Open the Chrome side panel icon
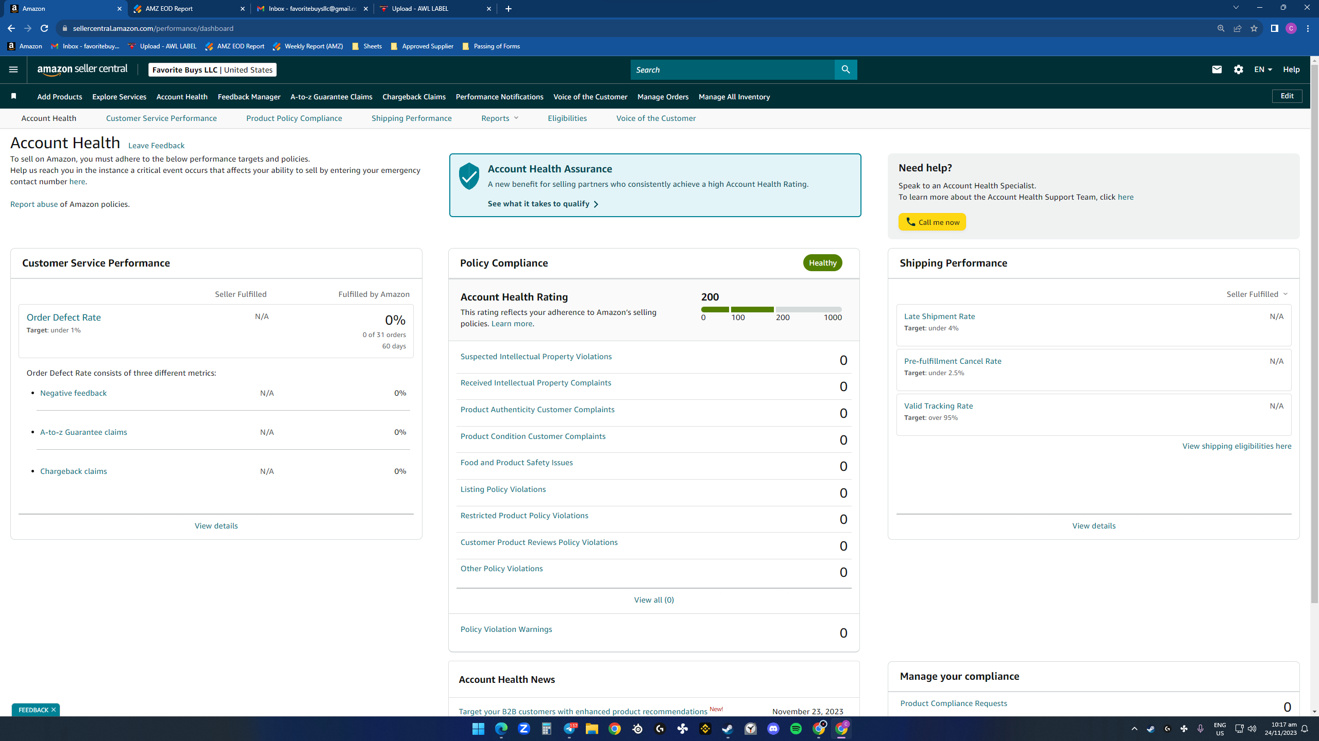 coord(1275,28)
